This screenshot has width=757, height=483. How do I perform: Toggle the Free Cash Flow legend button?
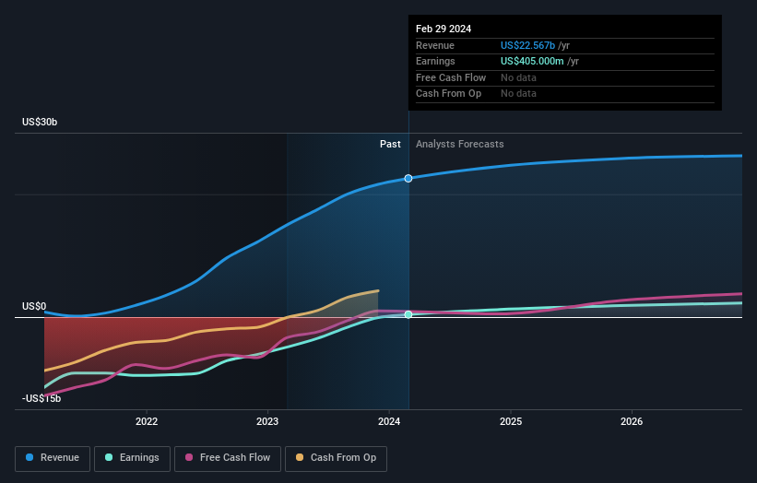coord(228,458)
